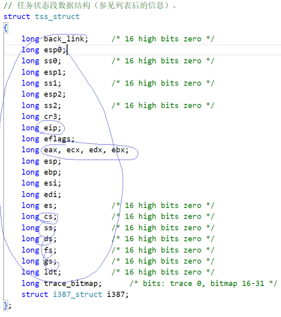Click the comment beside the cs field

pyautogui.click(x=163, y=217)
